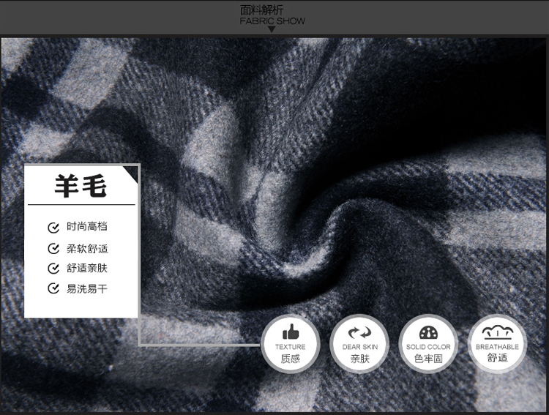Click the 舒适亲肤 feature text
The height and width of the screenshot is (415, 549).
pos(87,269)
